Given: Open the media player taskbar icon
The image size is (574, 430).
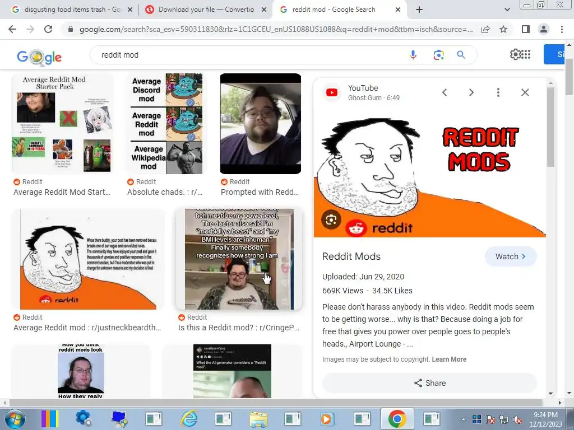Looking at the screenshot, I should (327, 419).
